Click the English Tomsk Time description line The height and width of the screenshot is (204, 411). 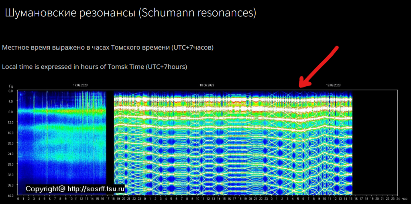[95, 67]
